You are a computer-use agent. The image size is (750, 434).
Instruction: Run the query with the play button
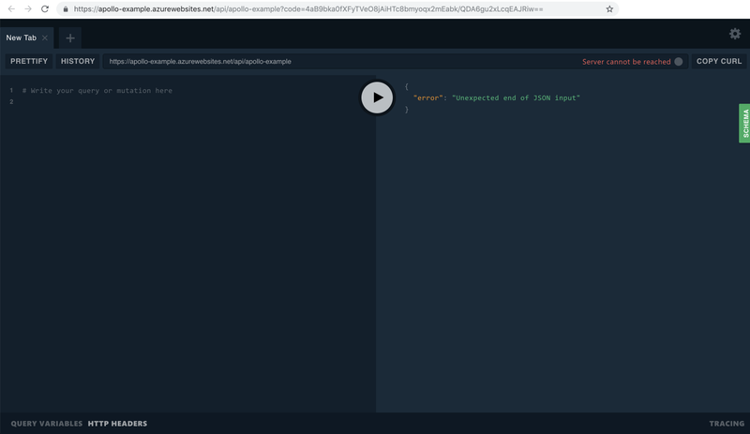coord(377,97)
